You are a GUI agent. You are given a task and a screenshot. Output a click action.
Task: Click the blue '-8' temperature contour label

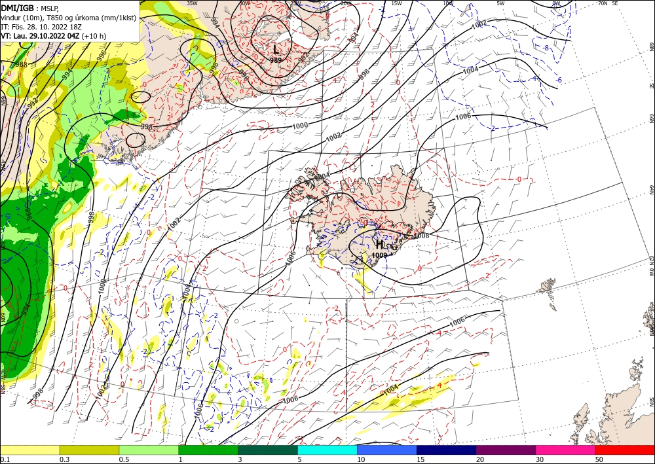tap(546, 48)
